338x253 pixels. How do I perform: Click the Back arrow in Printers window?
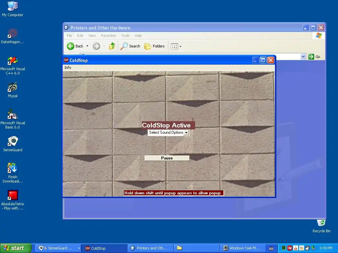71,46
